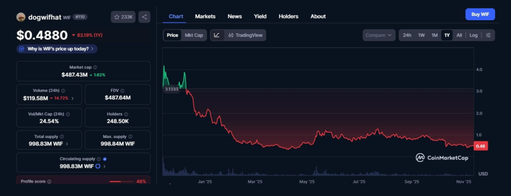Click the Jan '25 axis label
511x196 pixels.
[205, 182]
